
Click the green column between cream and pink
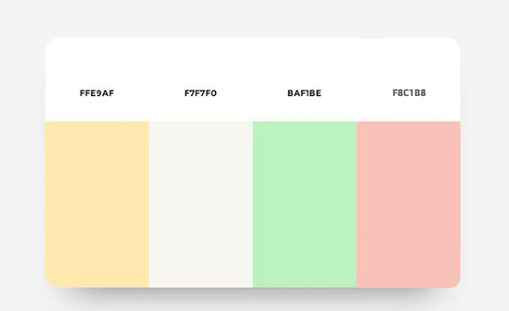click(304, 205)
